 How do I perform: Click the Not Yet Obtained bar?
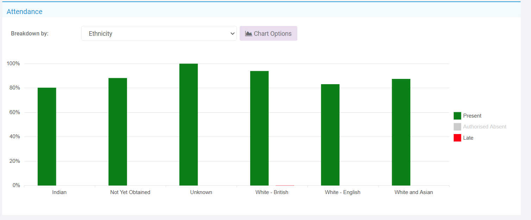click(x=118, y=132)
